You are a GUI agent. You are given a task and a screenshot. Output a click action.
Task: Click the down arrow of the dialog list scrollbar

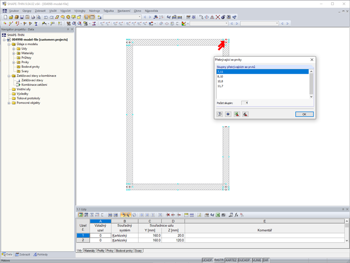coord(311,97)
